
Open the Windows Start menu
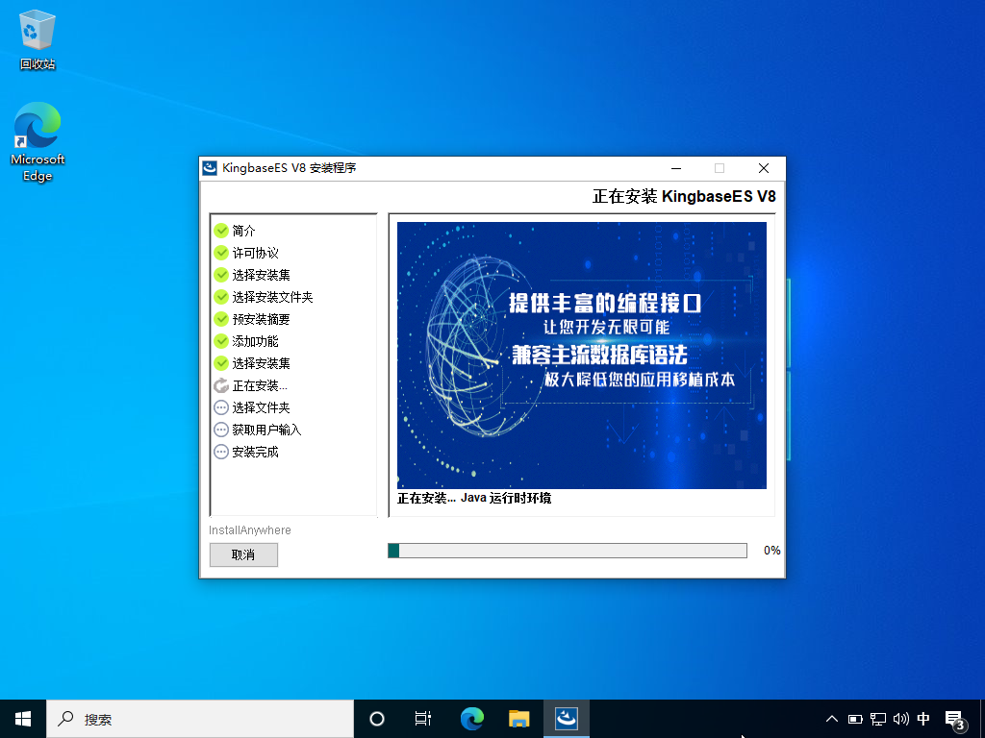(23, 718)
